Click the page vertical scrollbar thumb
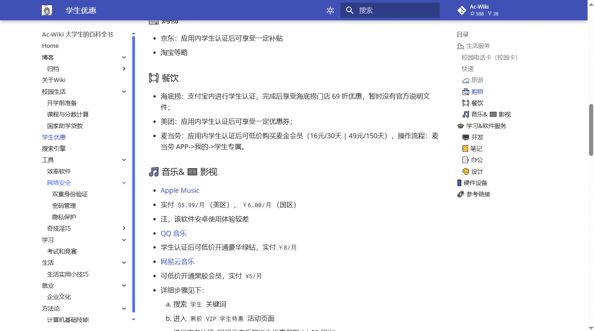 coord(591,130)
